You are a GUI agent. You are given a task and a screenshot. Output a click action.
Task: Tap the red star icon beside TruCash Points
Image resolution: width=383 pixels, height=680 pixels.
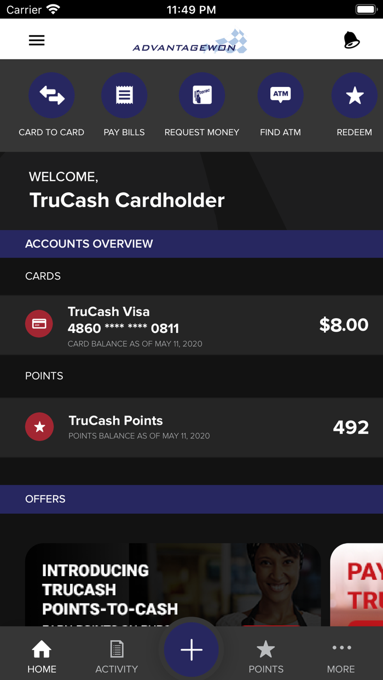pos(39,426)
